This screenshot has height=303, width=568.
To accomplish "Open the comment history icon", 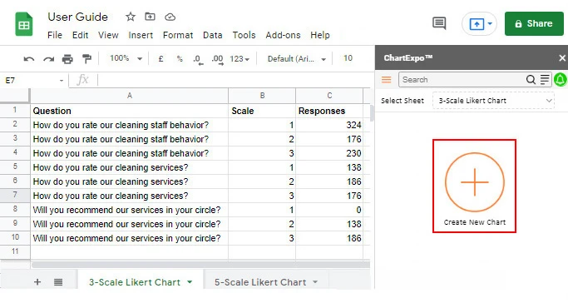I will 439,23.
